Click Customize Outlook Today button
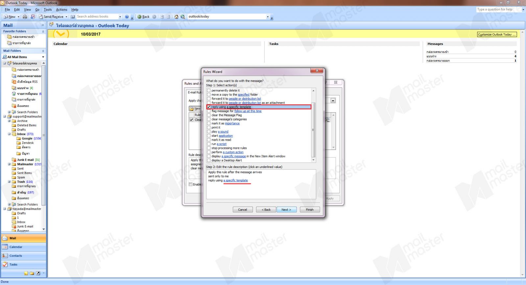This screenshot has height=285, width=526. point(497,35)
